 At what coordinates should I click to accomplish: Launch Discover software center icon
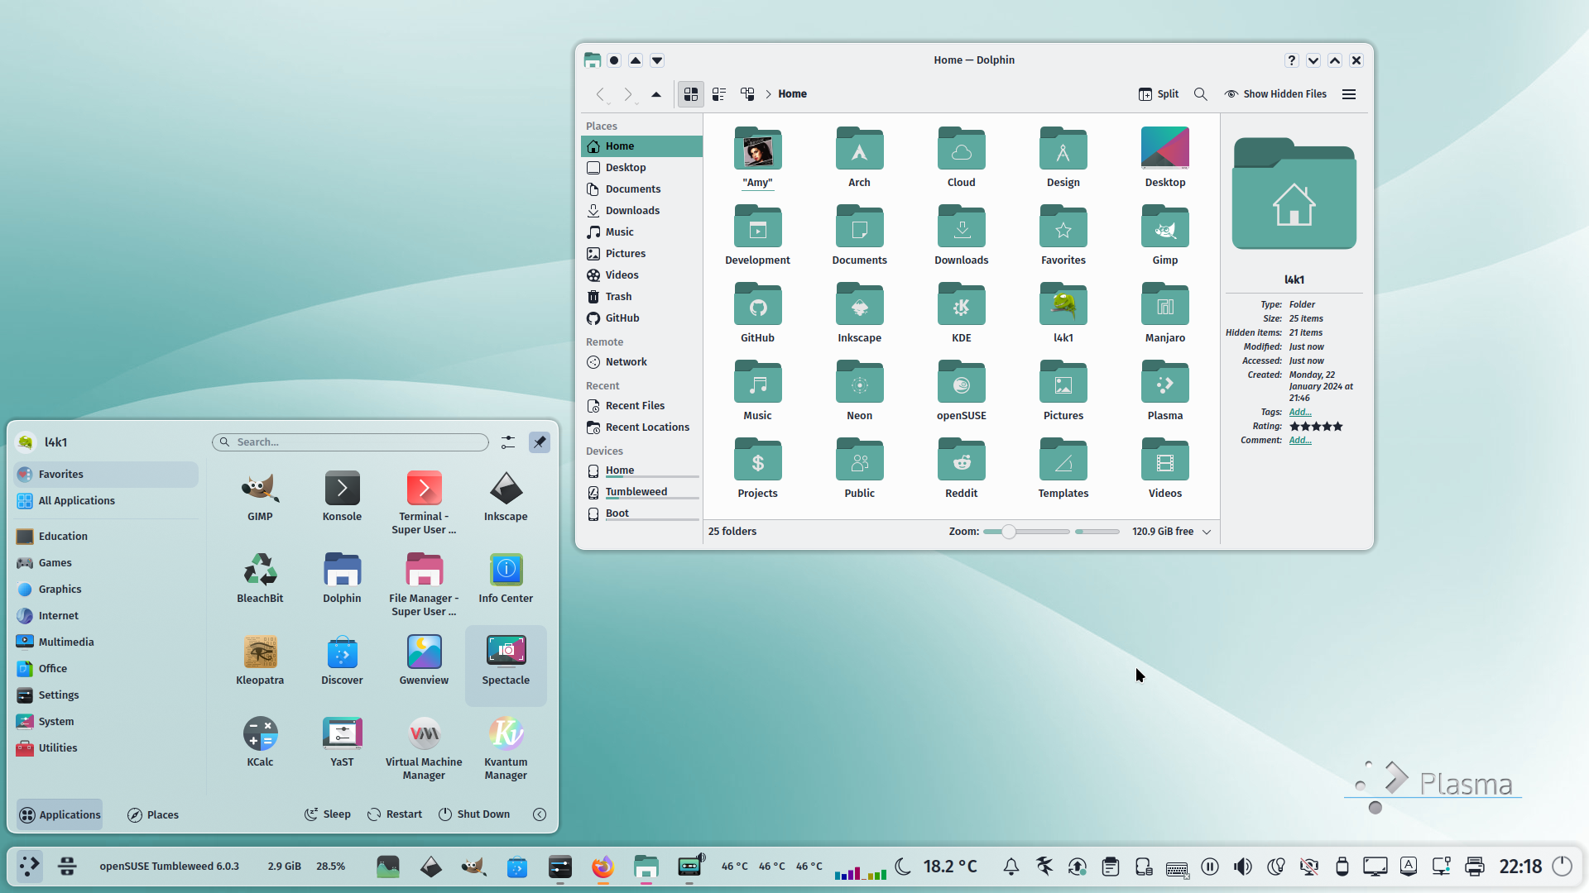point(342,661)
